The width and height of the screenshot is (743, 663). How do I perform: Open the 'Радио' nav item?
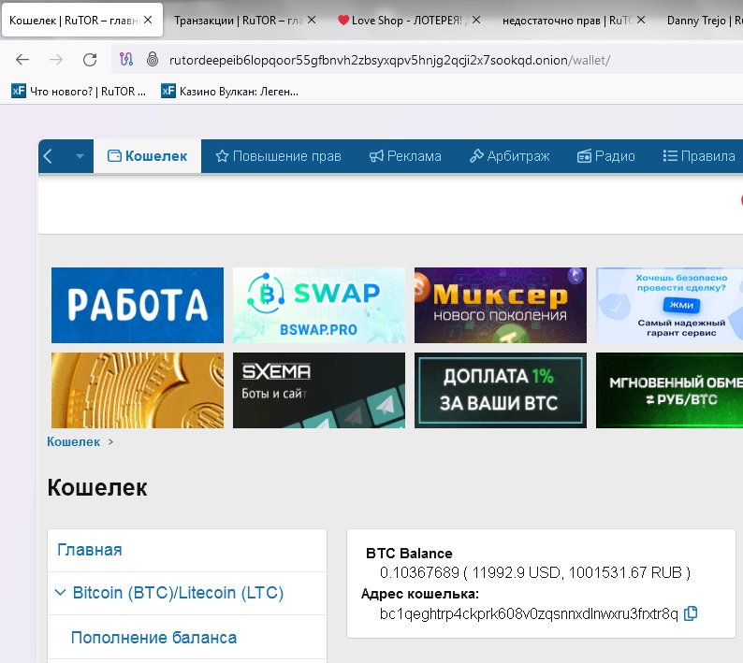[605, 156]
